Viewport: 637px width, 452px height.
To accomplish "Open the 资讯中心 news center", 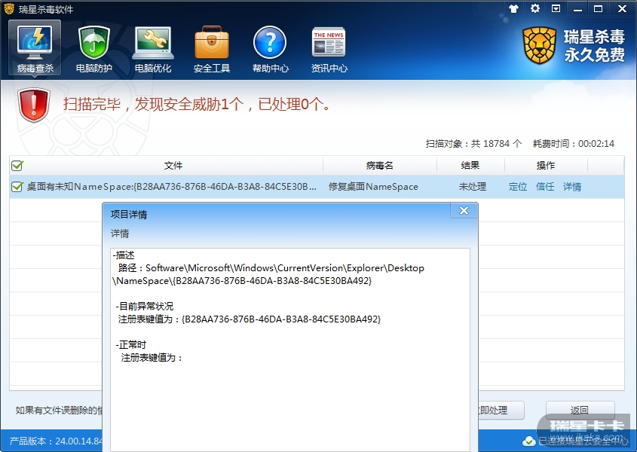I will click(329, 49).
